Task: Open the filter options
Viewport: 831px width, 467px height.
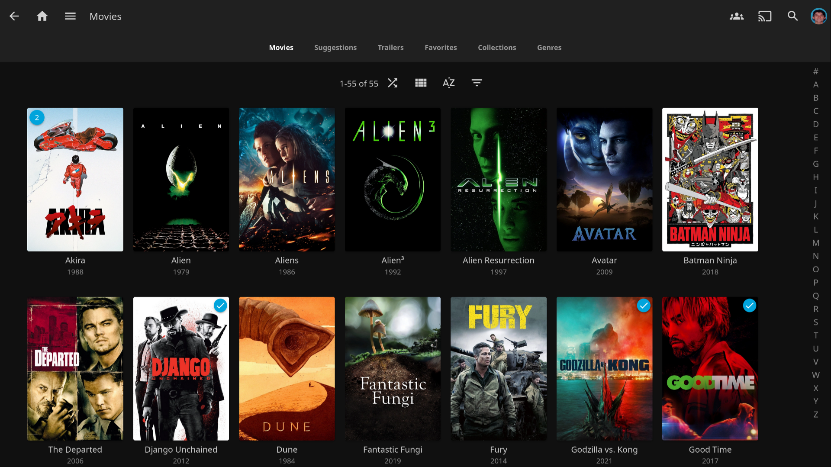Action: coord(477,83)
